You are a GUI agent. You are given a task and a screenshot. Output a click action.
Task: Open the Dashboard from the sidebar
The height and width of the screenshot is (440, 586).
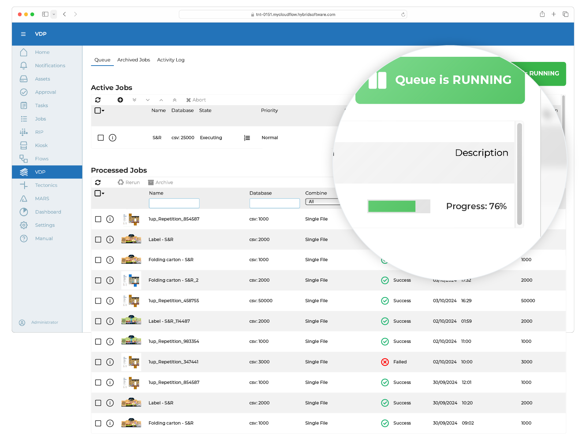[x=48, y=212]
